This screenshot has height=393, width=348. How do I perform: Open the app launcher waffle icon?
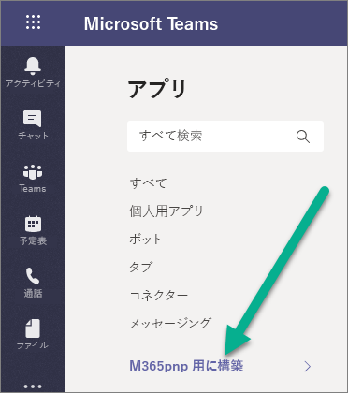pyautogui.click(x=33, y=22)
